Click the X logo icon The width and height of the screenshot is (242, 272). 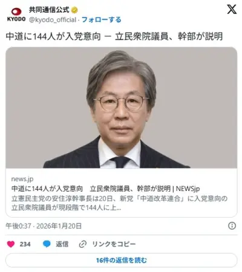(x=232, y=10)
